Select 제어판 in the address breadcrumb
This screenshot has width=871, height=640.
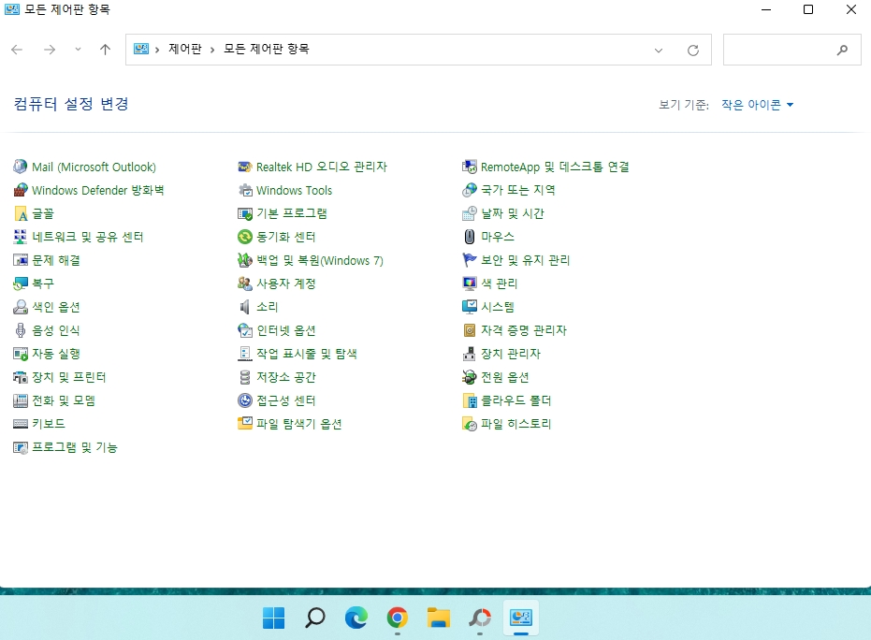[185, 49]
